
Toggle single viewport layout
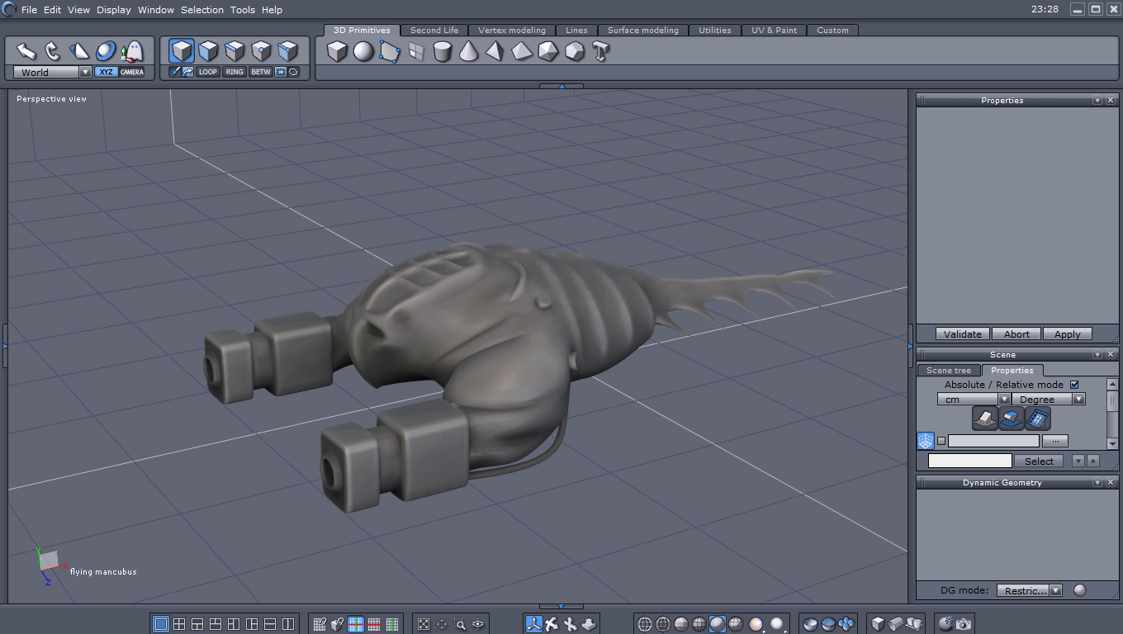coord(161,624)
